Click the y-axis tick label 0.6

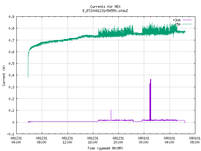coord(11,52)
